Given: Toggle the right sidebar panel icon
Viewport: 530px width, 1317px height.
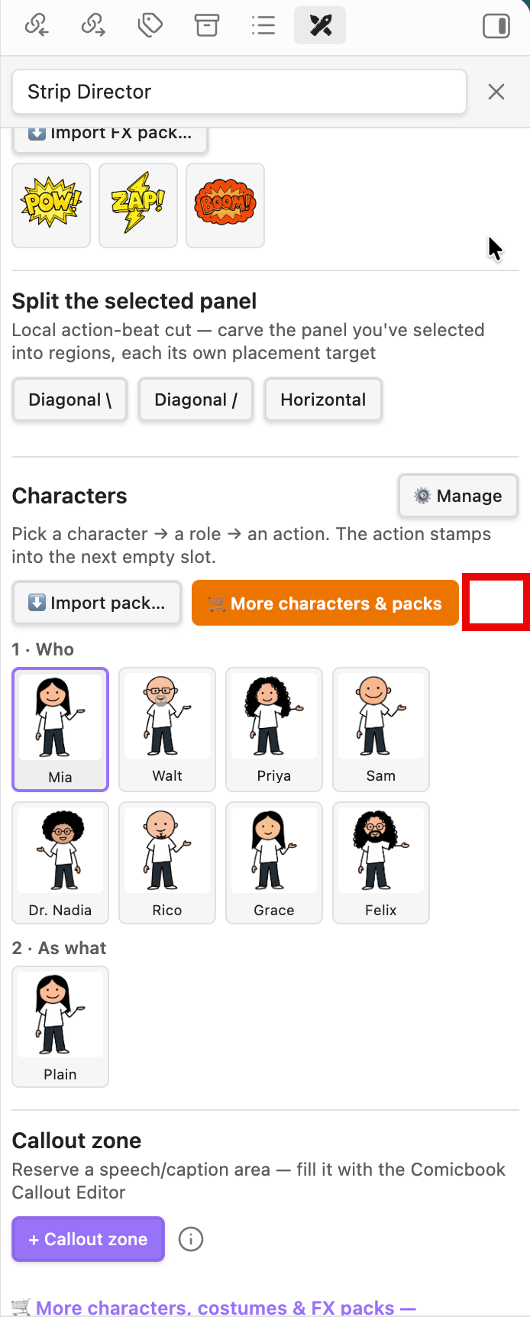Looking at the screenshot, I should point(496,27).
